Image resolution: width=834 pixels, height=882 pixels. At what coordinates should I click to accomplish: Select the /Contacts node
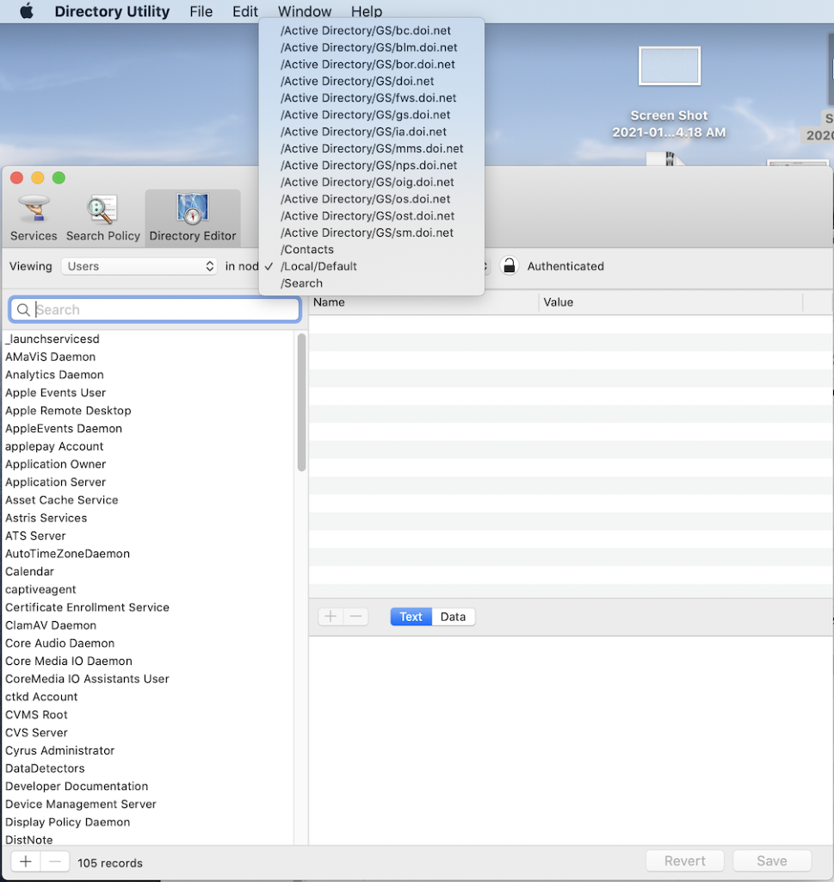coord(372,250)
